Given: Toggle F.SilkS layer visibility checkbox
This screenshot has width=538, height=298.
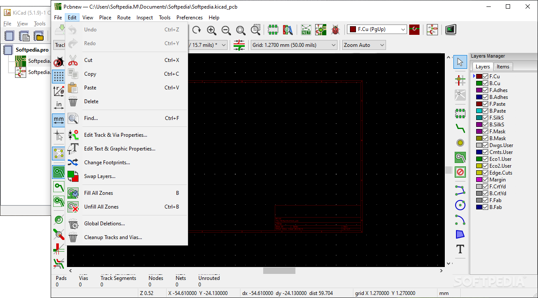Looking at the screenshot, I should [486, 118].
